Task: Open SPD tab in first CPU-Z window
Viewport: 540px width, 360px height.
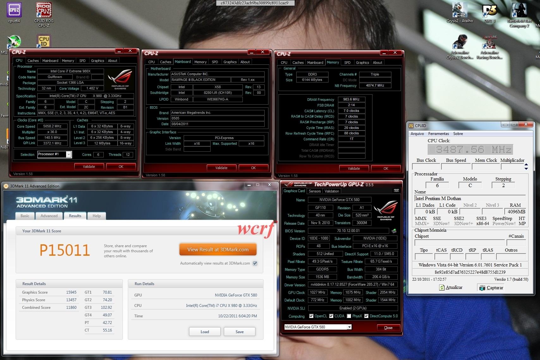Action: (x=82, y=61)
